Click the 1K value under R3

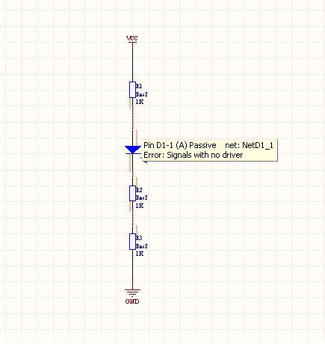(140, 254)
